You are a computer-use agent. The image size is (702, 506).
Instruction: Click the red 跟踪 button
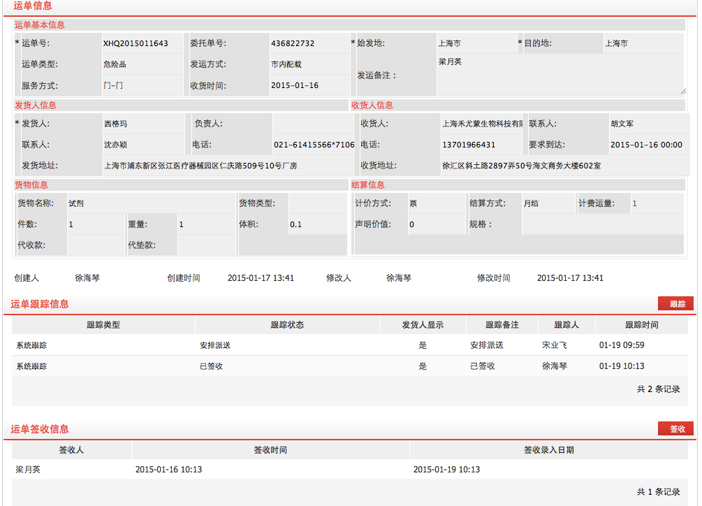click(x=675, y=303)
